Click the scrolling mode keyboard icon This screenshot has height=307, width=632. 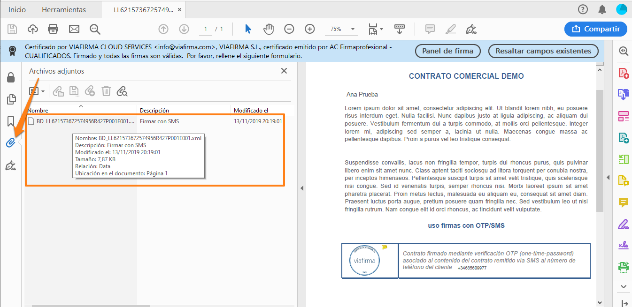(x=400, y=29)
